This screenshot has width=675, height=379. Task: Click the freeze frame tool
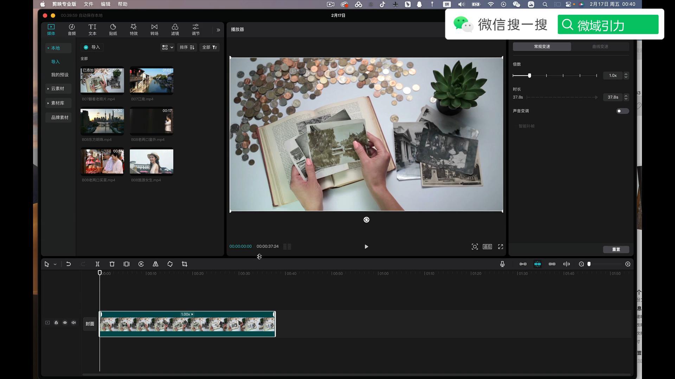tap(127, 264)
